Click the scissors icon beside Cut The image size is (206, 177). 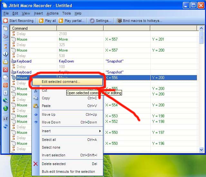36,91
